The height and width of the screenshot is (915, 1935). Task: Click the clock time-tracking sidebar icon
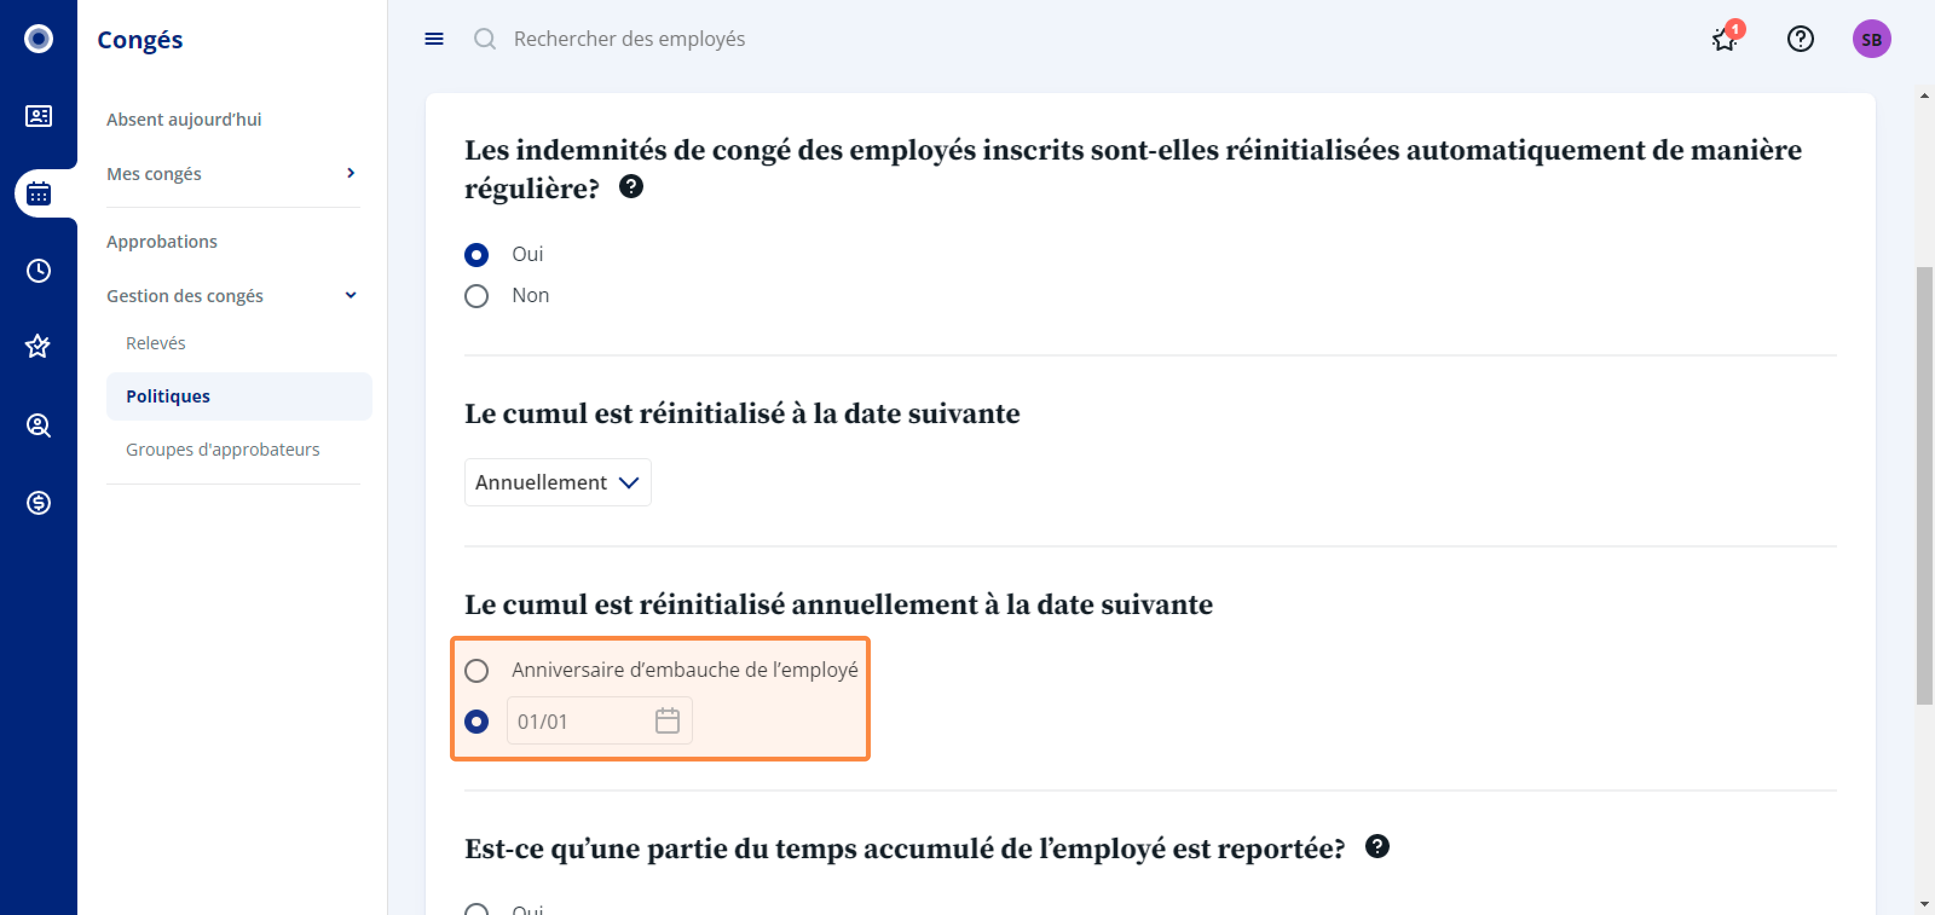(38, 271)
